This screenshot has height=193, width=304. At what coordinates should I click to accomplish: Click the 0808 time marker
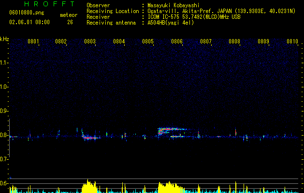(x=234, y=41)
